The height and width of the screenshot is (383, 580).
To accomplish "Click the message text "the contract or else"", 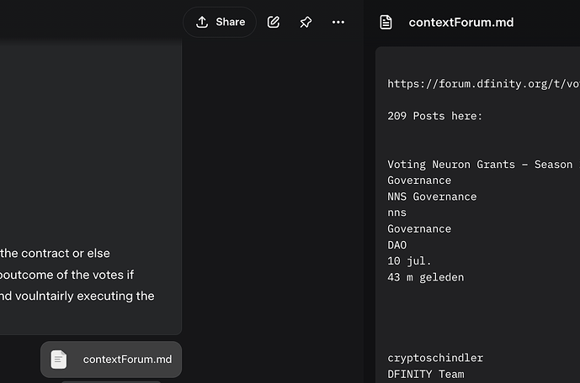I will [56, 253].
